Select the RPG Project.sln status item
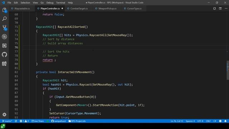 pyautogui.click(x=77, y=121)
